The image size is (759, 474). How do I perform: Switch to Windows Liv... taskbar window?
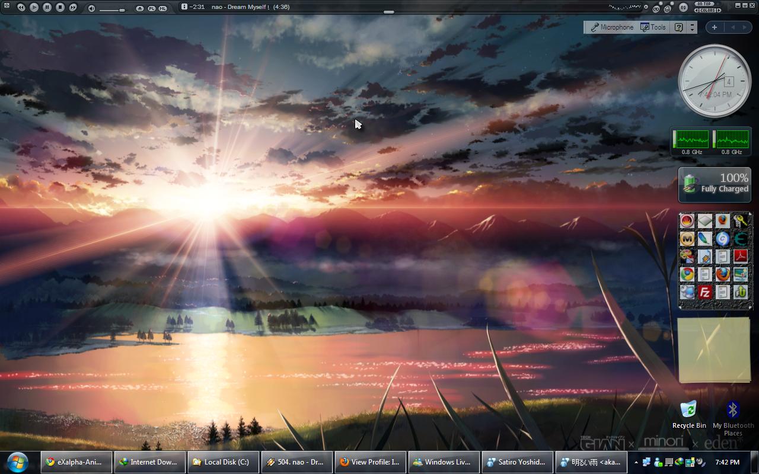pos(443,462)
